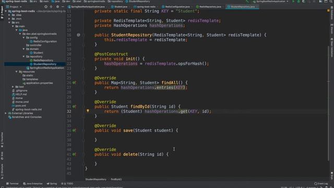
Task: Hide the Project panel with minimize dash icon
Action: (x=63, y=7)
